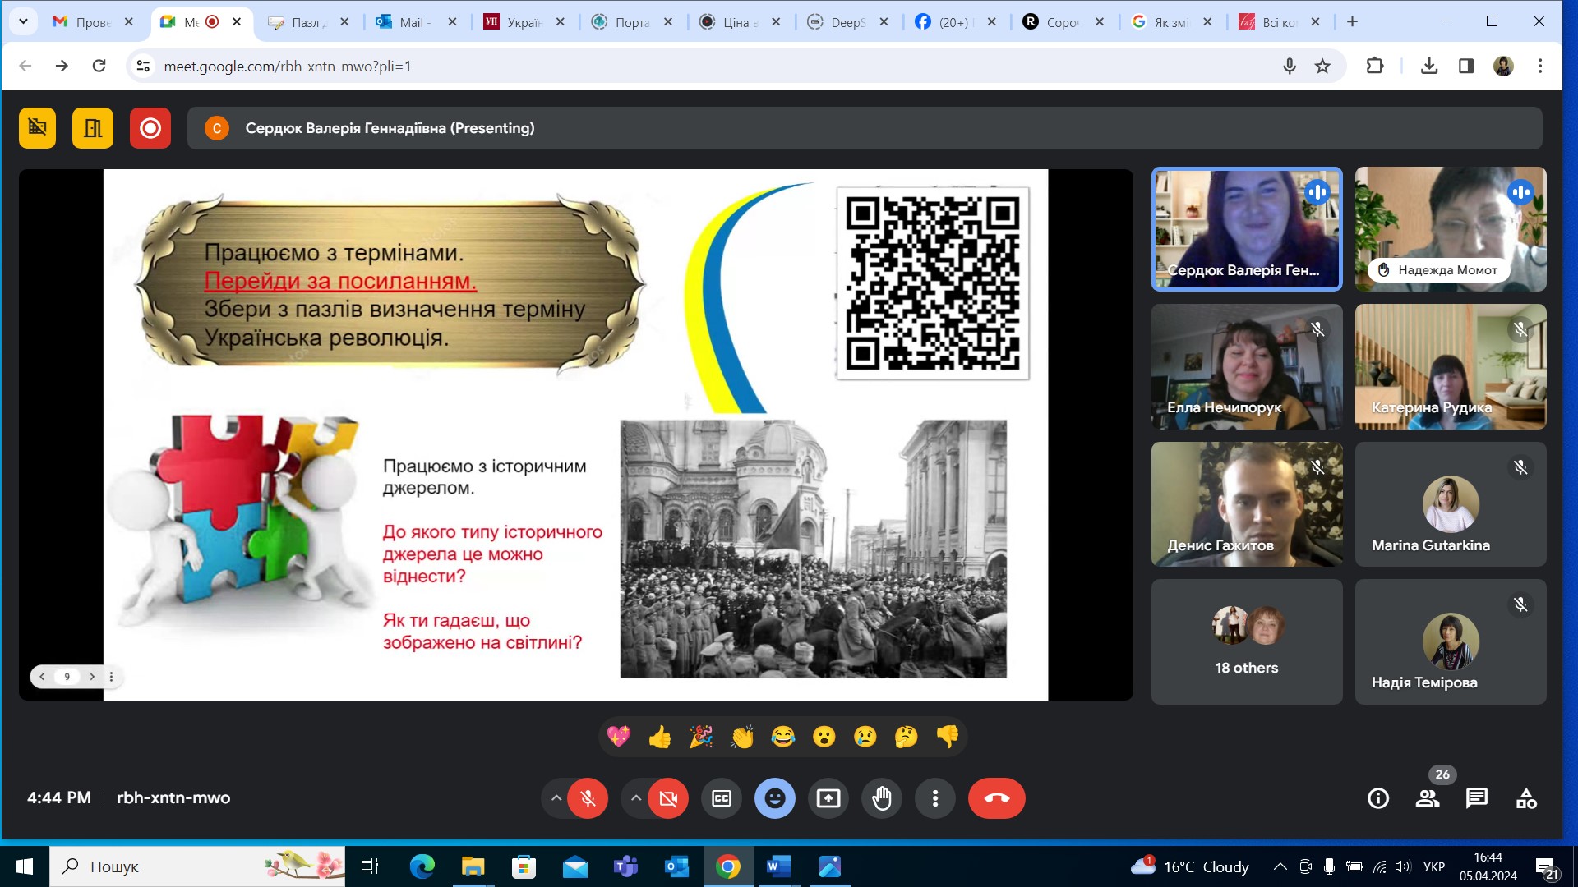This screenshot has width=1578, height=887.
Task: Click the red recording indicator button
Action: pyautogui.click(x=150, y=128)
